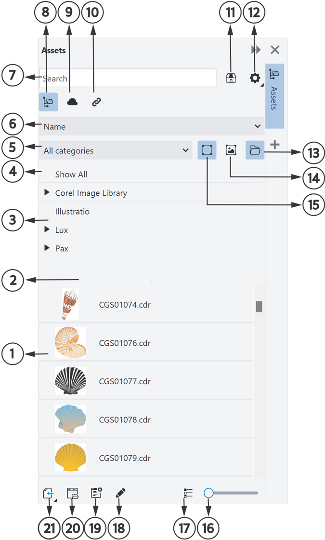This screenshot has width=325, height=540.
Task: Open the All categories dropdown
Action: tap(116, 150)
